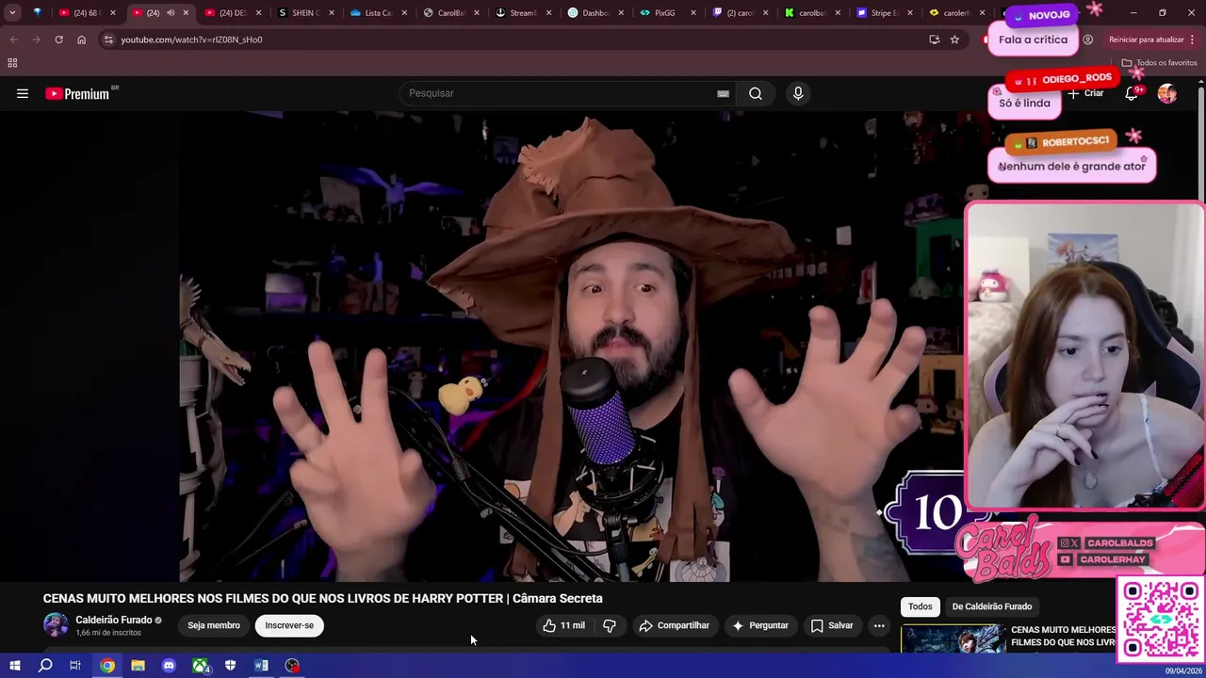
Task: Open the recommended Harry Potter video thumbnail
Action: pos(952,640)
